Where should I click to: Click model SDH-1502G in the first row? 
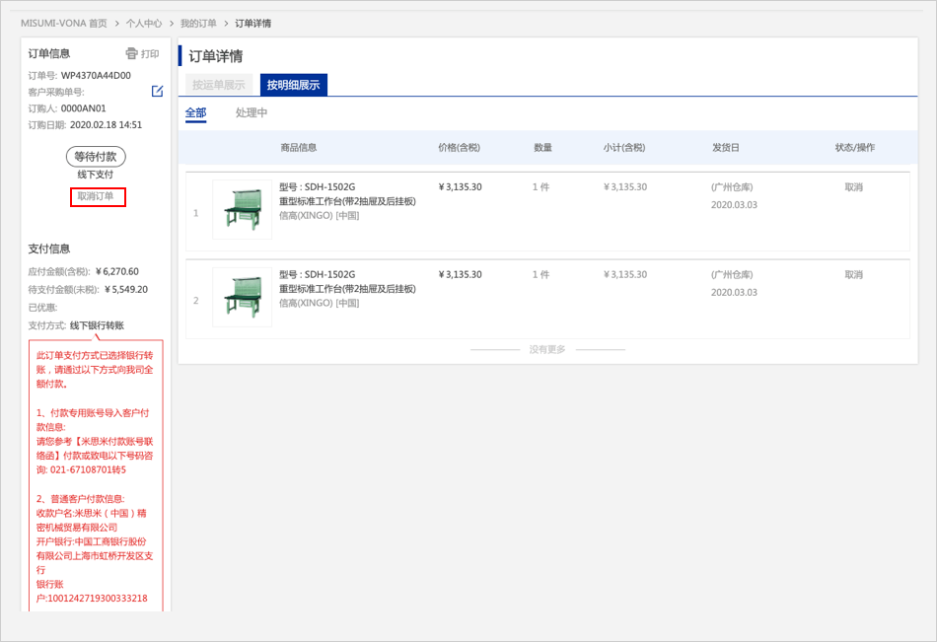317,186
